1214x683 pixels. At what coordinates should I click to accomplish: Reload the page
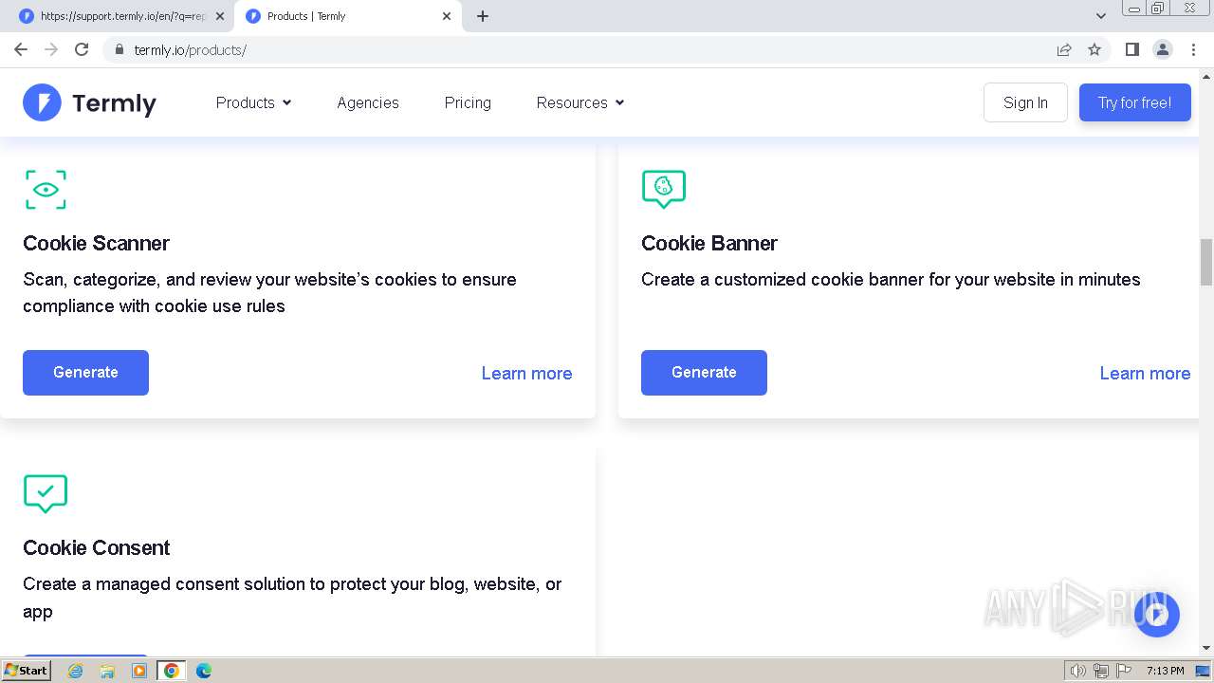82,49
